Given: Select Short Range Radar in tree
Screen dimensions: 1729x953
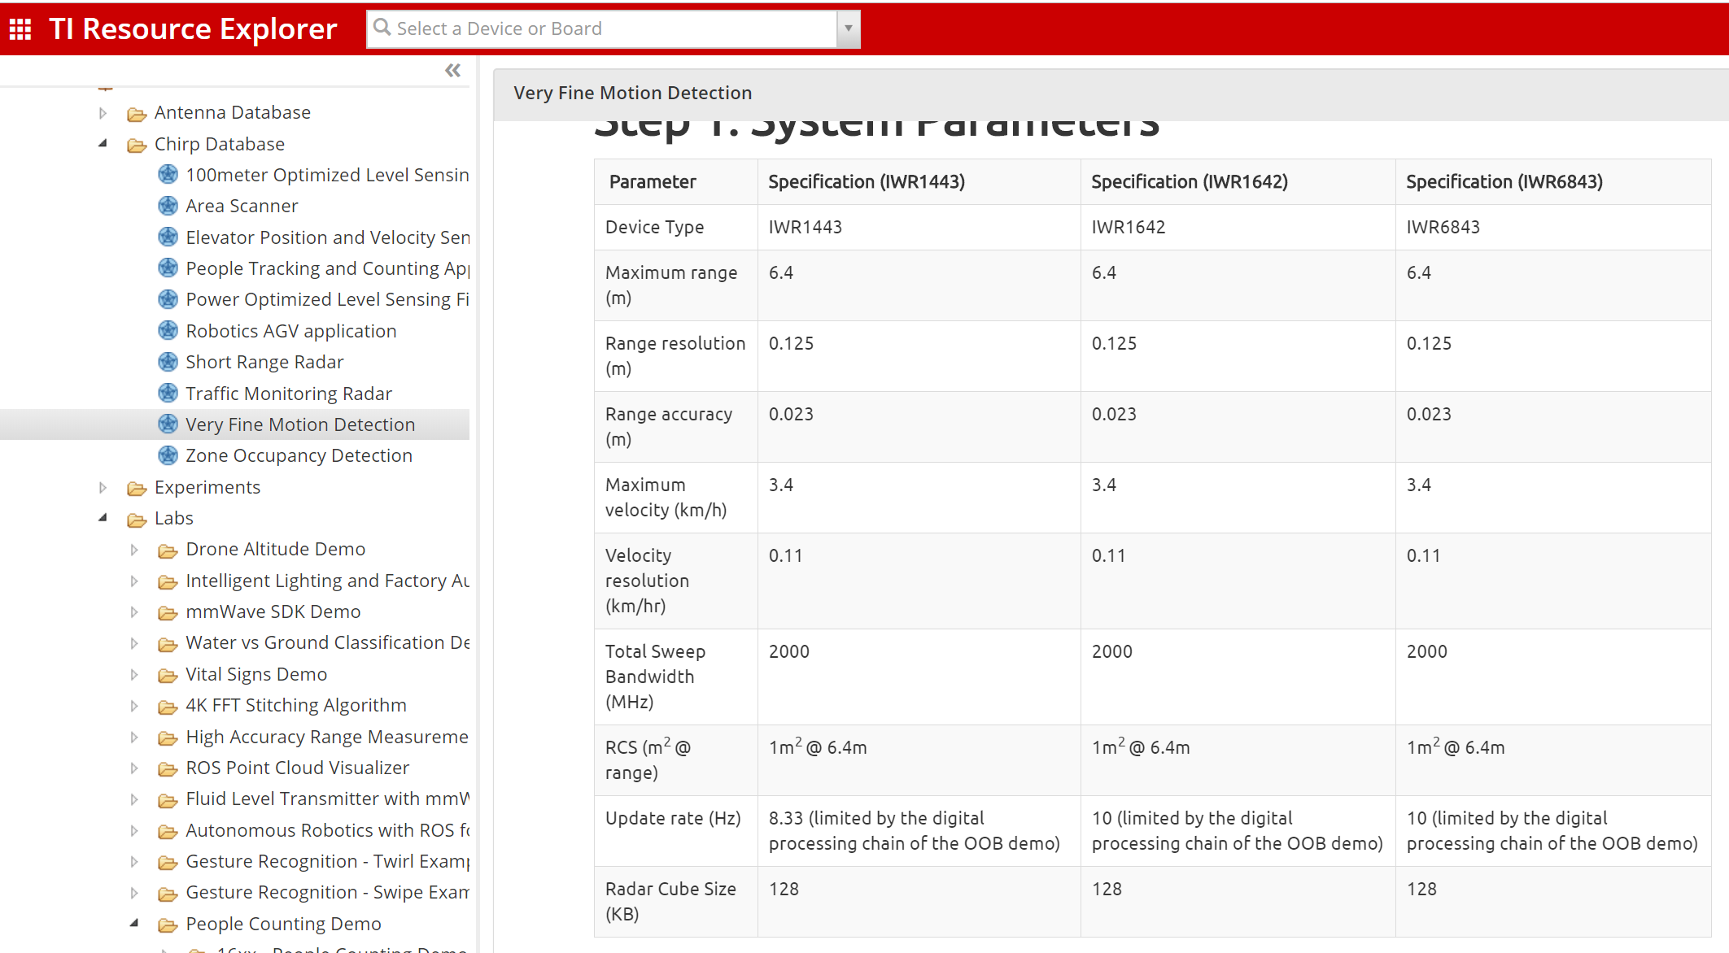Looking at the screenshot, I should click(264, 362).
